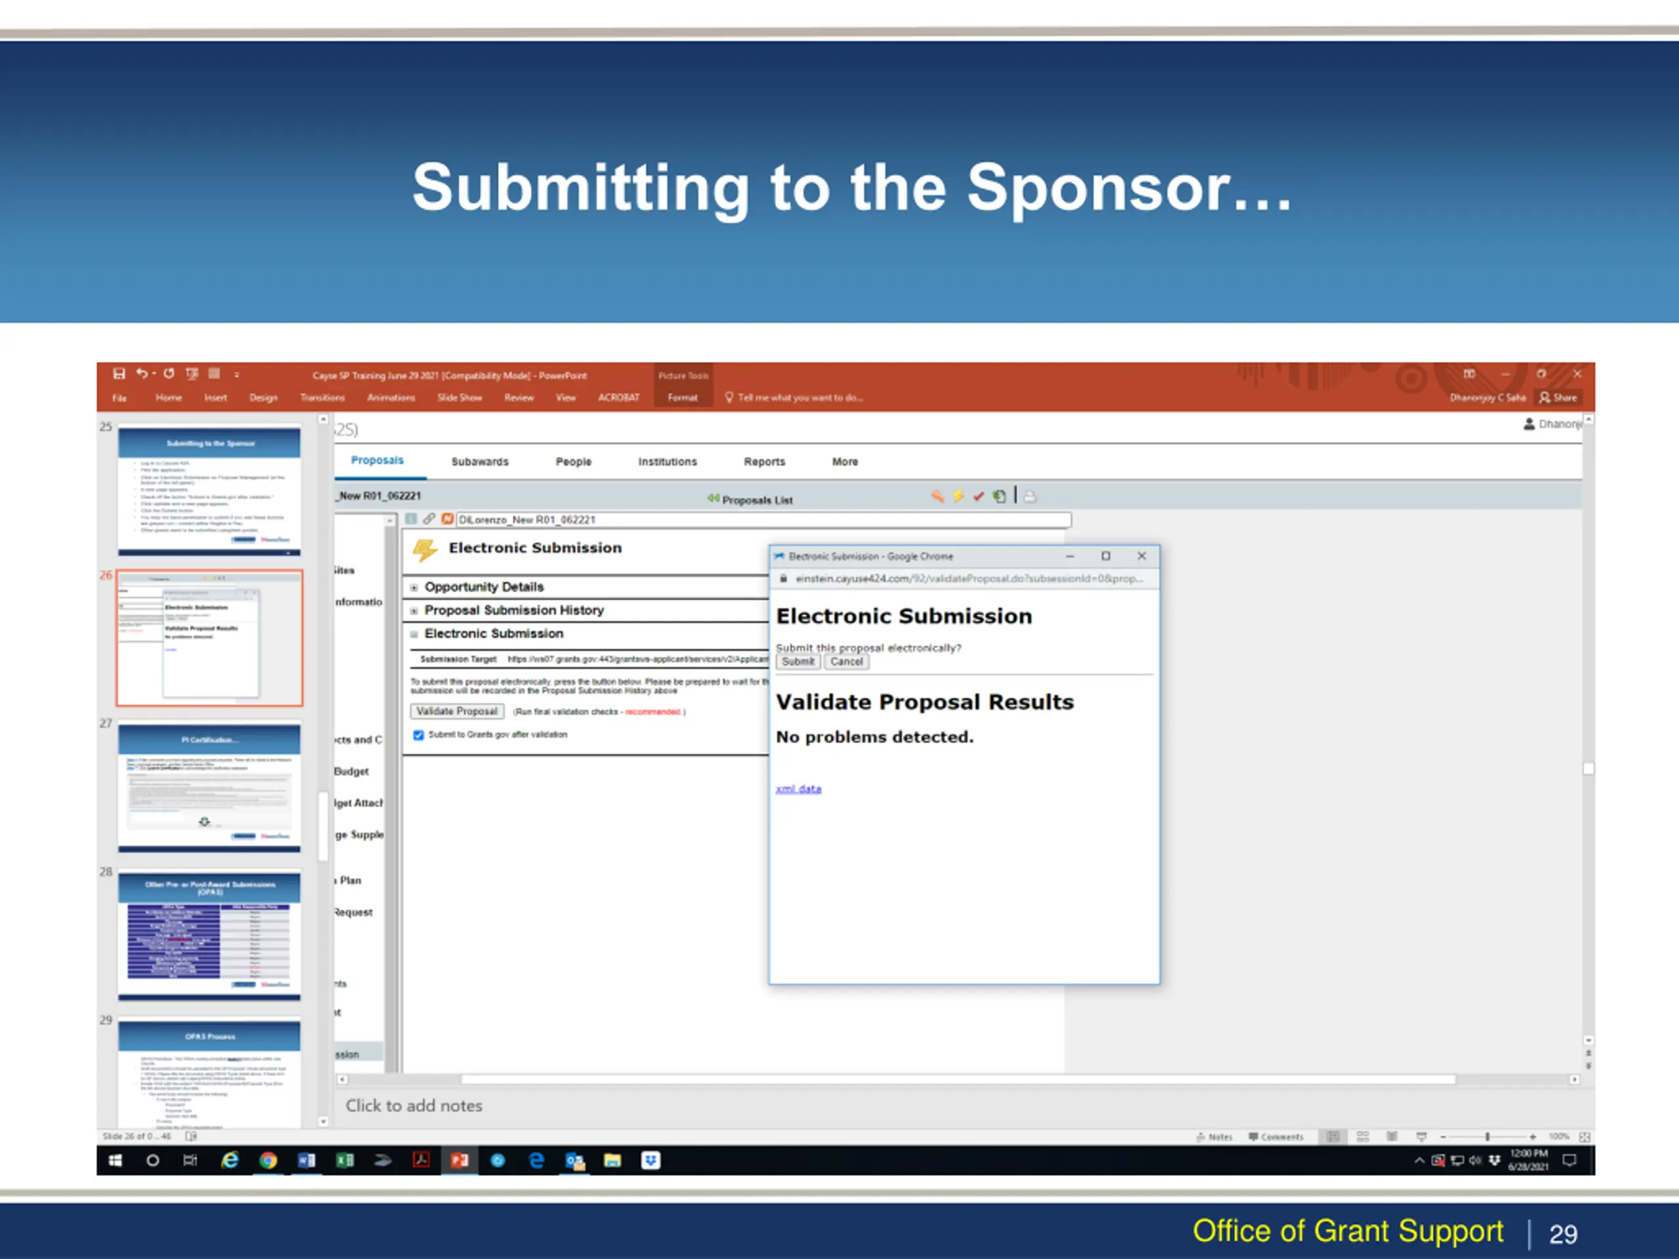Image resolution: width=1679 pixels, height=1259 pixels.
Task: Click the red checkmark validate icon
Action: click(x=979, y=496)
